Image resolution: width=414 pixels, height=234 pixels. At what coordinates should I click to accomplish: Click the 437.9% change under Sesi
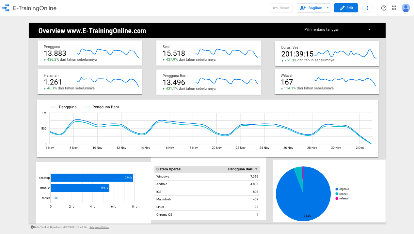(172, 60)
